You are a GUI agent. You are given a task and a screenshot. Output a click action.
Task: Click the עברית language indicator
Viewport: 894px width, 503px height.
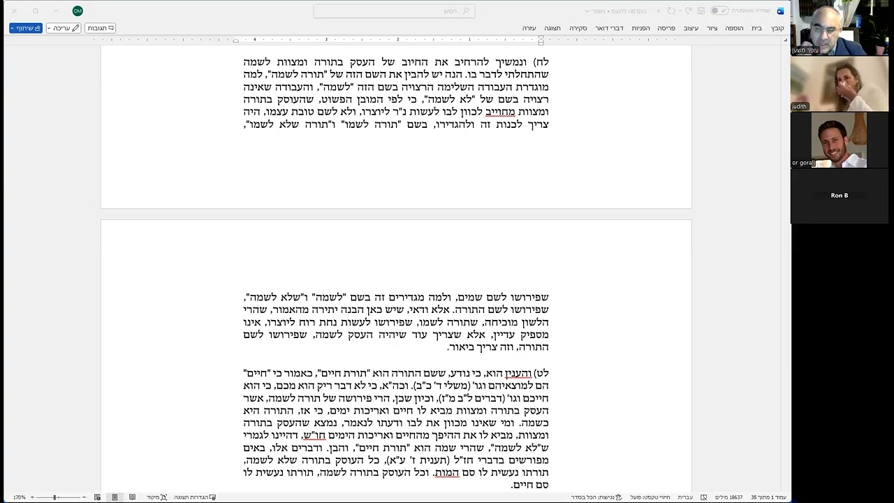685,497
